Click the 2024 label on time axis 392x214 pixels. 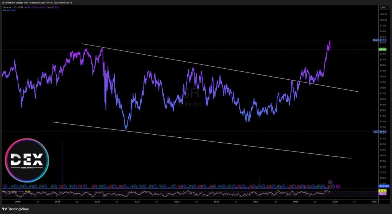[256, 201]
